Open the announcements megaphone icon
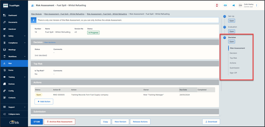This screenshot has height=127, width=265. (x=233, y=5)
